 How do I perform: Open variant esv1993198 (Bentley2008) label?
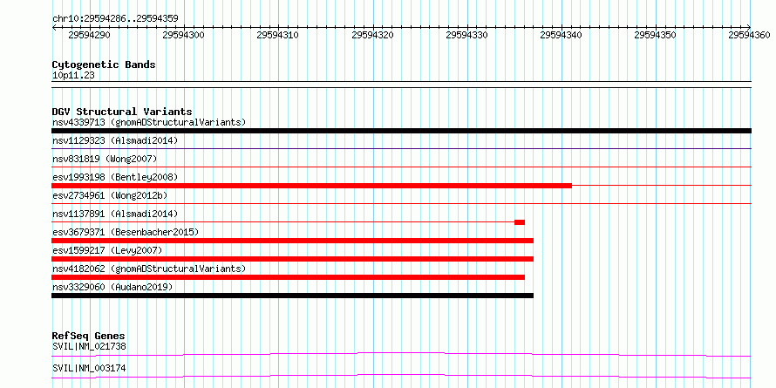[115, 177]
